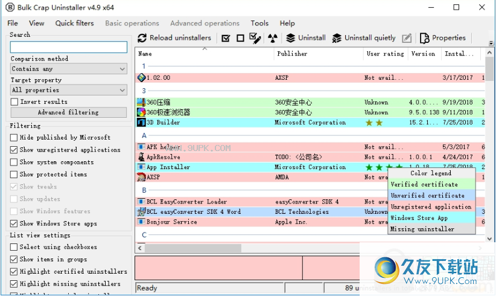Uncheck Highlight missing uninstallers
Screen dimensions: 496x299
tap(14, 284)
